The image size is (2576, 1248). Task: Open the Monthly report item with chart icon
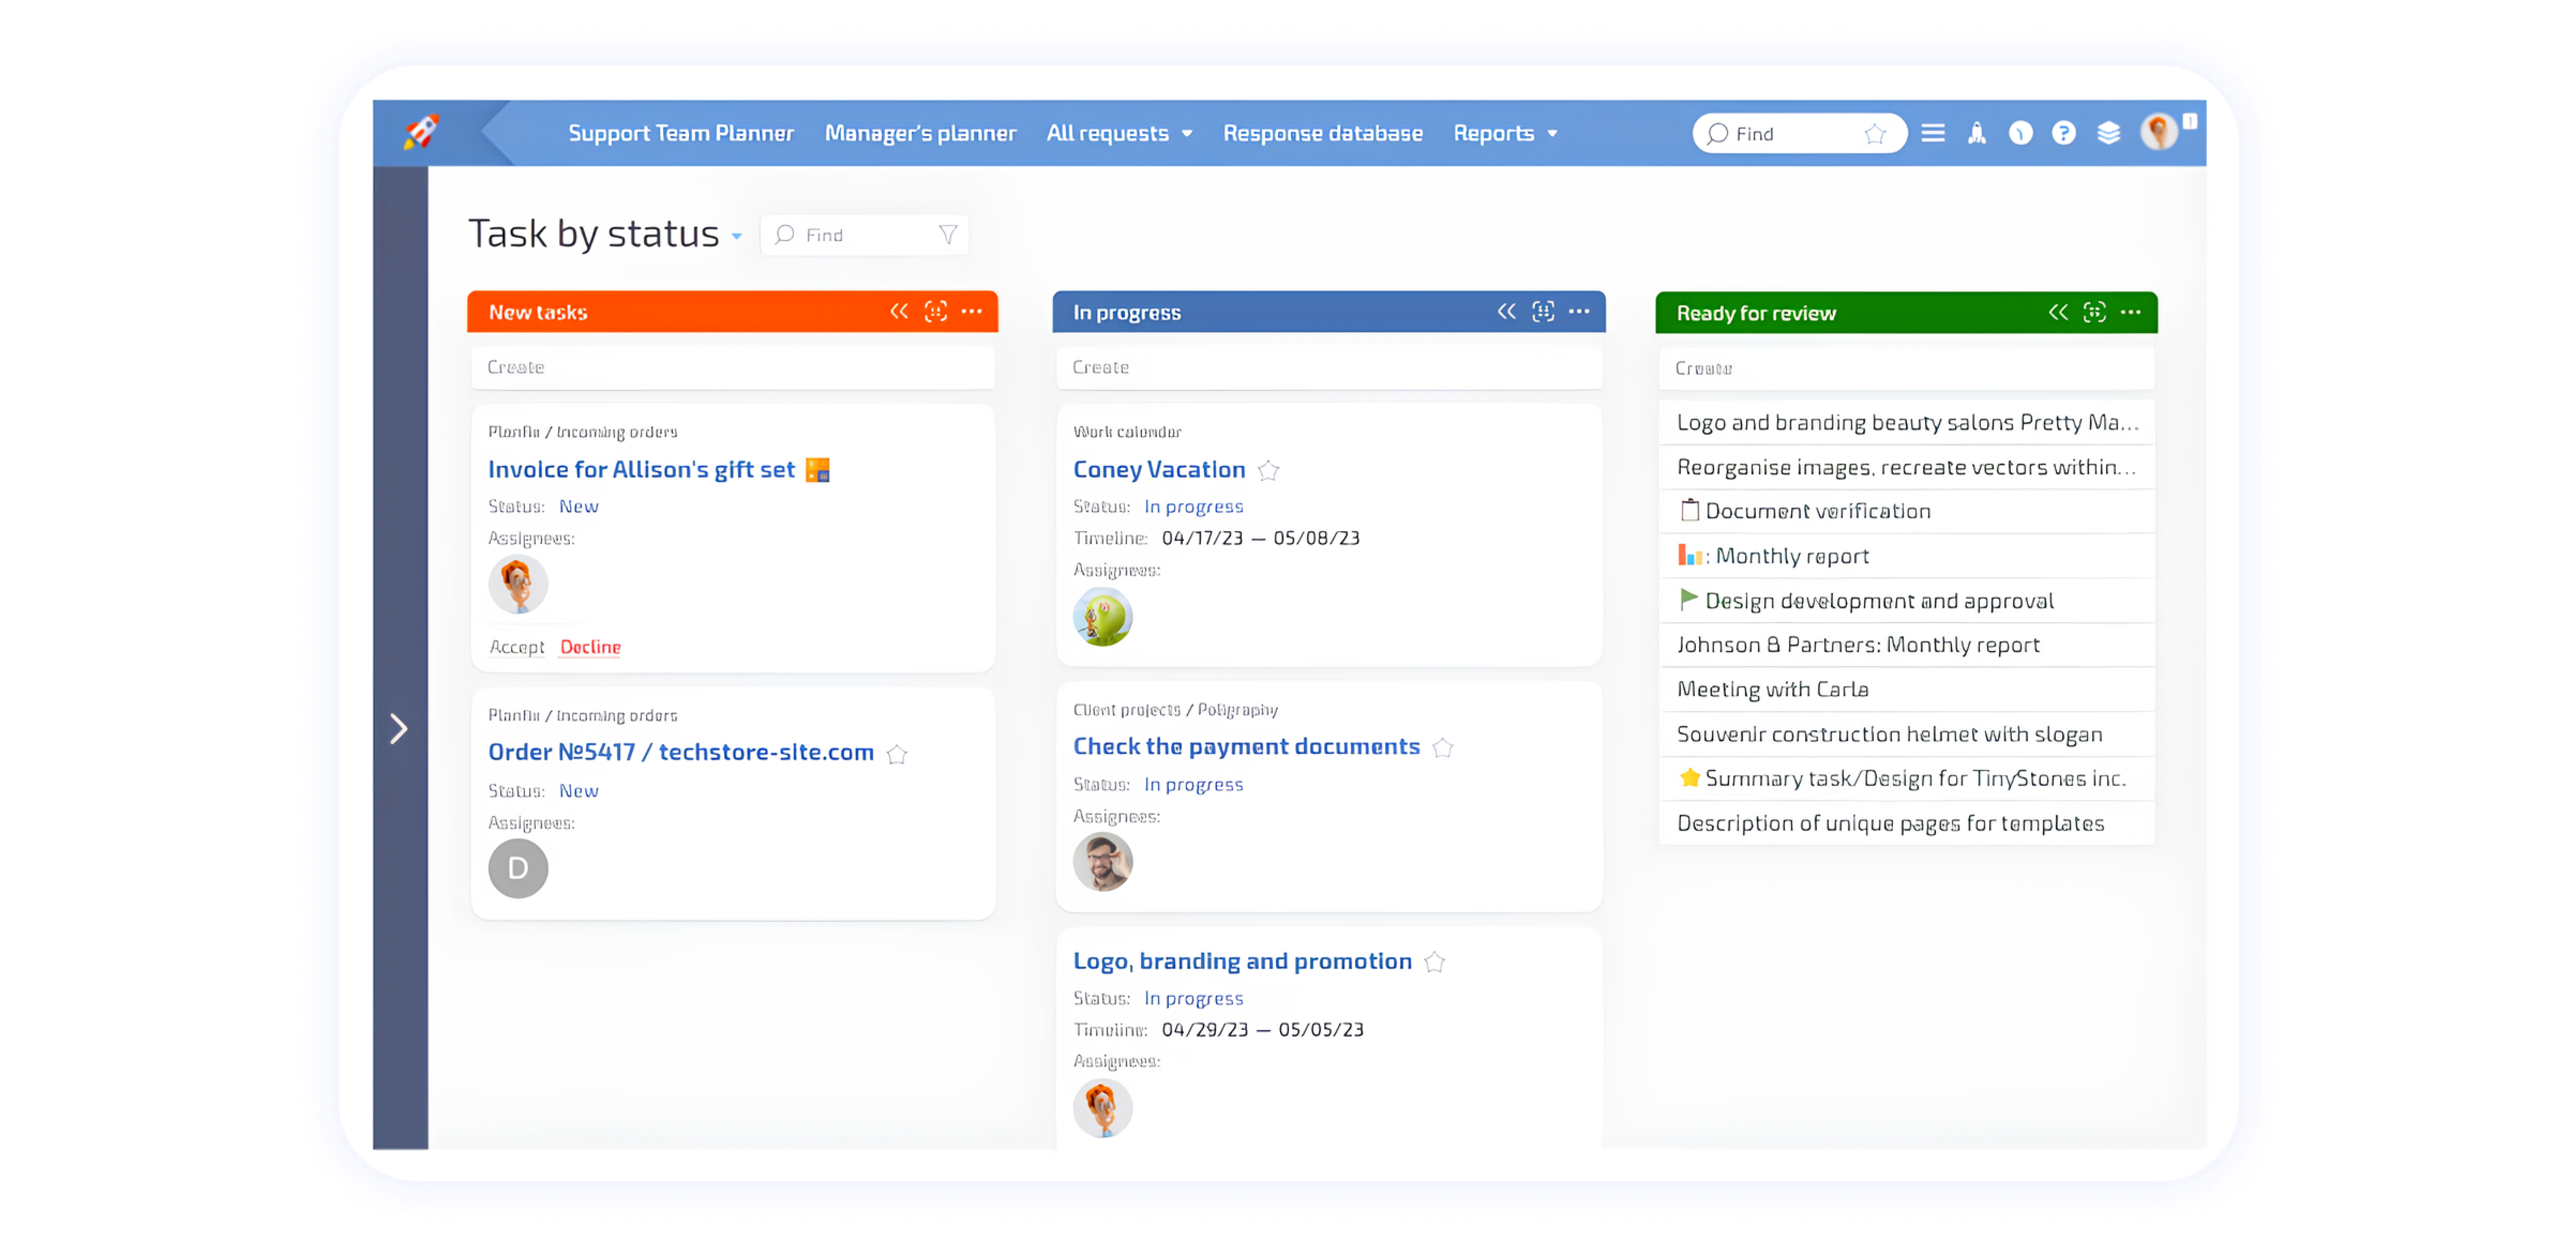pyautogui.click(x=1907, y=557)
